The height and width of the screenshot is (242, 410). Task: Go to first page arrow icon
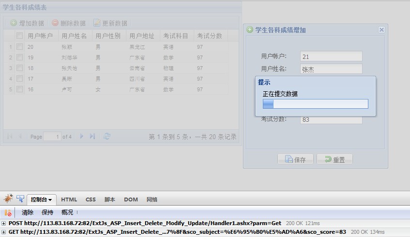[10, 136]
